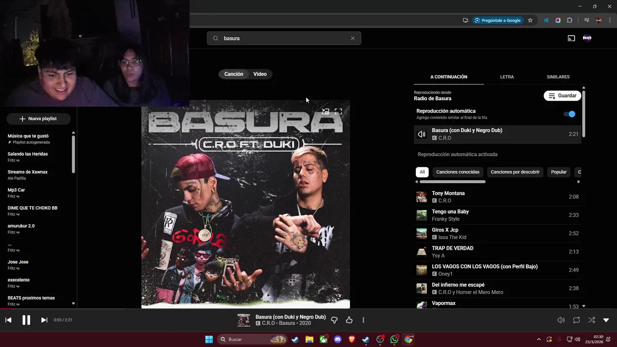The width and height of the screenshot is (617, 347).
Task: Open the A CONTINUACIÓN tab
Action: [449, 77]
